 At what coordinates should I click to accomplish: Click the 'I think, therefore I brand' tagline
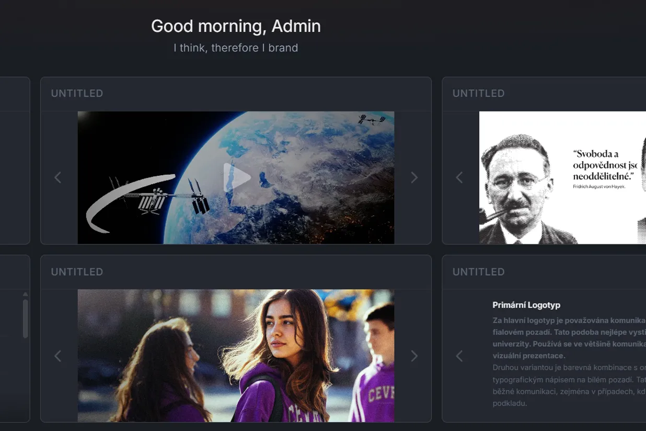236,48
